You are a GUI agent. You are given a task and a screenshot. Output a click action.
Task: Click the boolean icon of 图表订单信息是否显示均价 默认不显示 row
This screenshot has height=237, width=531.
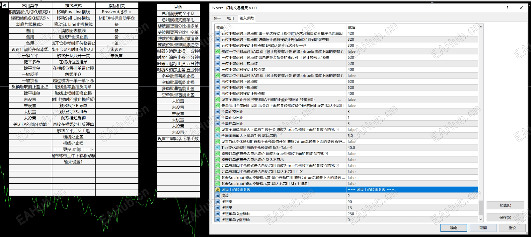tap(218, 160)
